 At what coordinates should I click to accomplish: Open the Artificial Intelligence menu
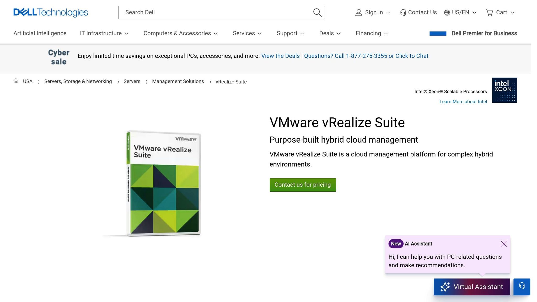(x=40, y=33)
